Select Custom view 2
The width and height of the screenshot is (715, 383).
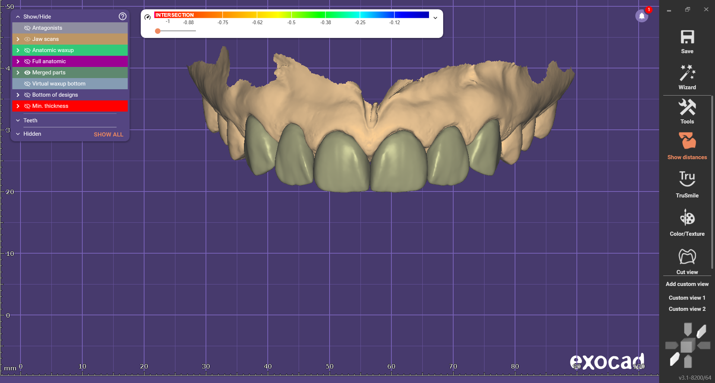[687, 309]
